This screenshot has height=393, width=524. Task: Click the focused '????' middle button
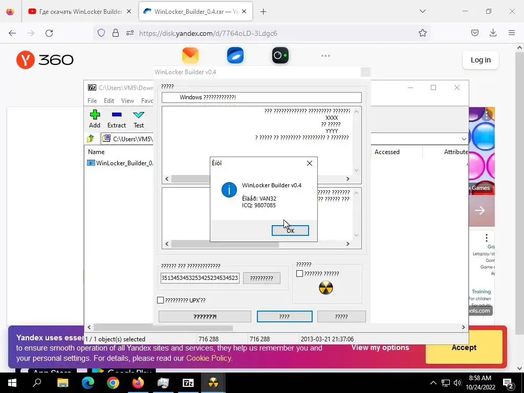click(285, 316)
